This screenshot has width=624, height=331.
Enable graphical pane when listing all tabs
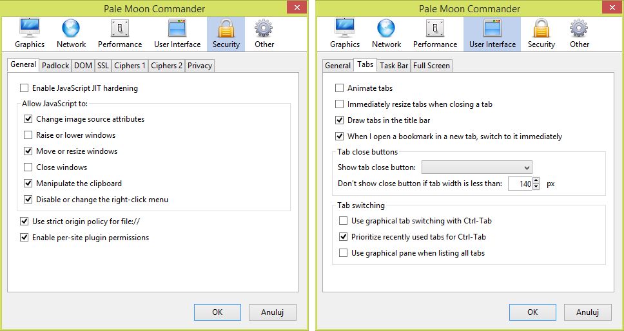point(343,252)
